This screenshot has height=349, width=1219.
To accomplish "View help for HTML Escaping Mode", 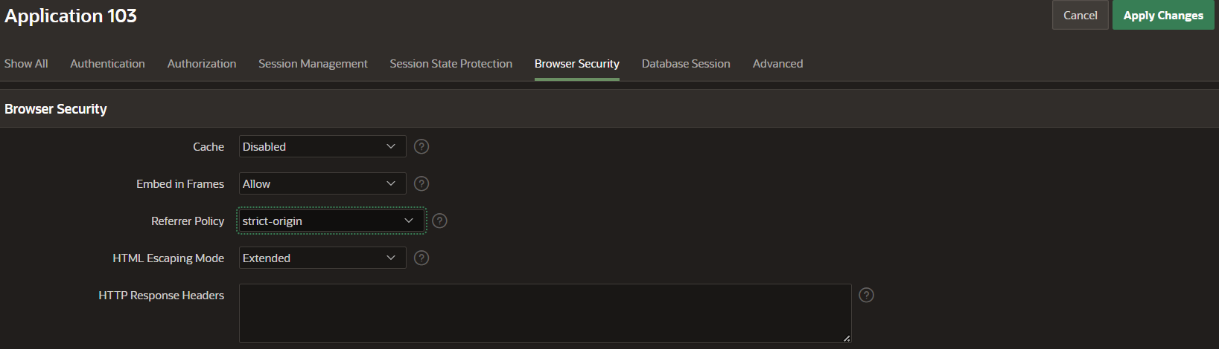I will 421,258.
